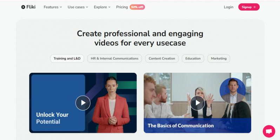Click the Unlock Your Potential title text
Viewport: 280px width, 140px height.
point(52,118)
